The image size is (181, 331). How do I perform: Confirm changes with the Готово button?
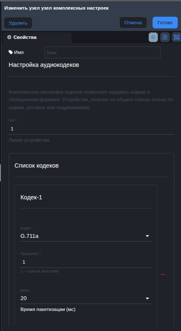point(165,23)
